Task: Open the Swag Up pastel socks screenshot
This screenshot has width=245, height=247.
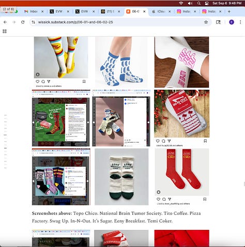Action: [121, 118]
